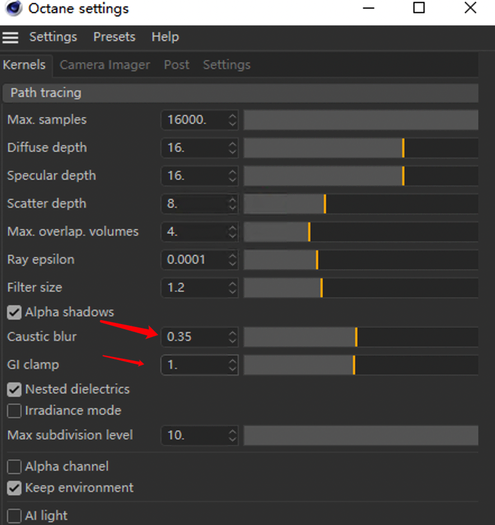Screen dimensions: 495x525
Task: Switch to the Camera Imager tab
Action: pyautogui.click(x=105, y=65)
